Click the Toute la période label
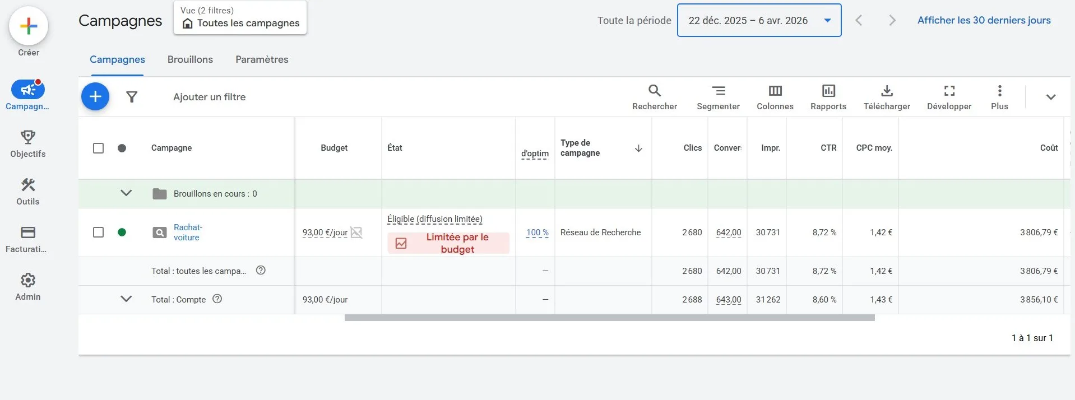 coord(634,20)
